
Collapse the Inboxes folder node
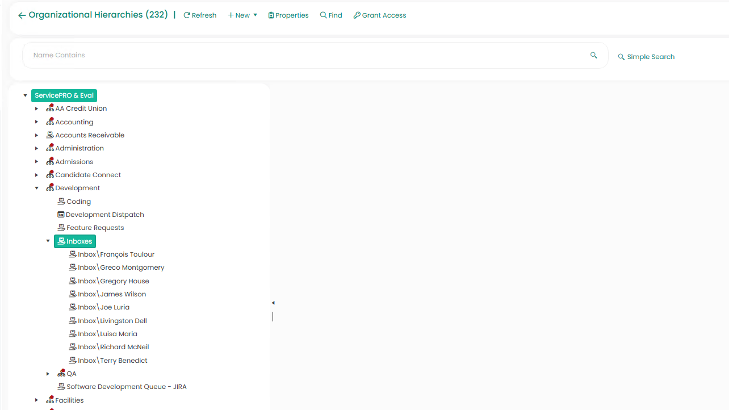(48, 241)
